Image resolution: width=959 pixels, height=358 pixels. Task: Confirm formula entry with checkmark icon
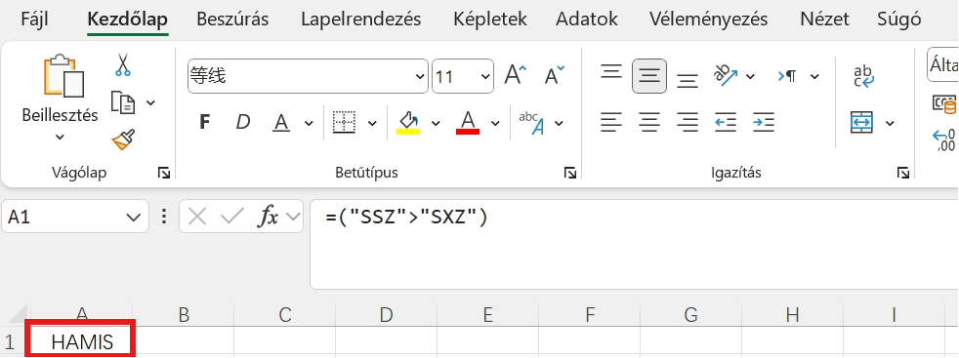pos(231,217)
